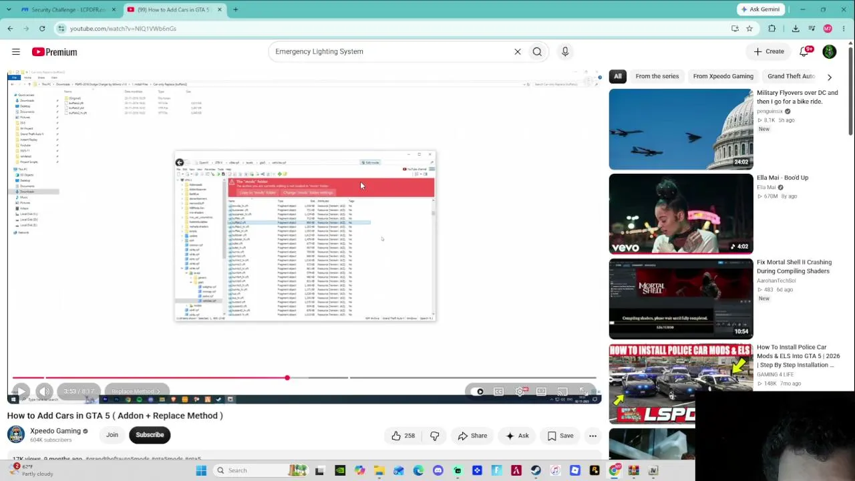Screen dimensions: 855x481
Task: Open the Windows Start menu
Action: click(x=201, y=470)
